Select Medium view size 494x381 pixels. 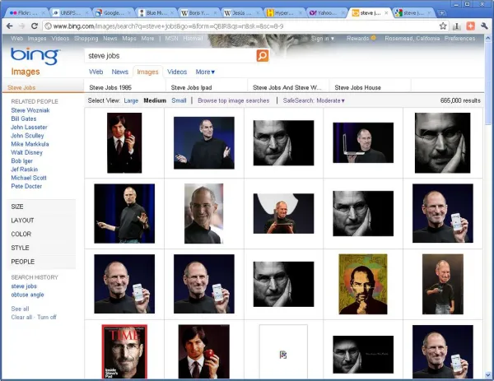pyautogui.click(x=155, y=100)
